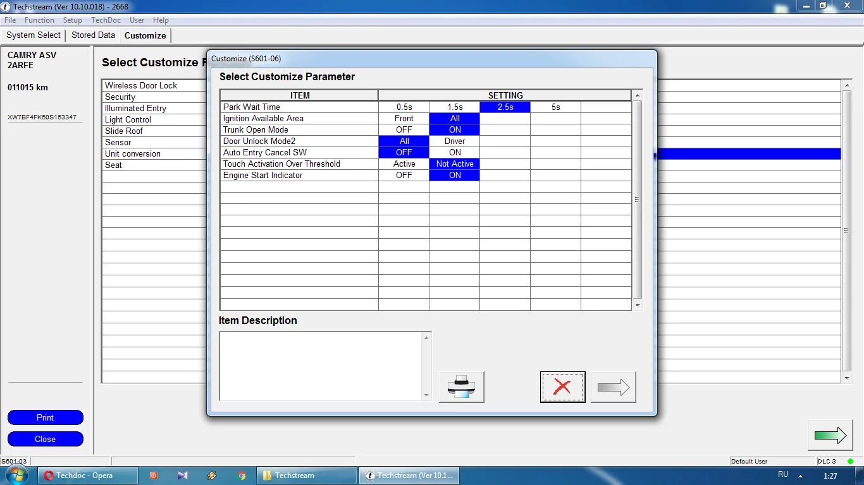
Task: Set Park Wait Time to 5s
Action: (555, 107)
